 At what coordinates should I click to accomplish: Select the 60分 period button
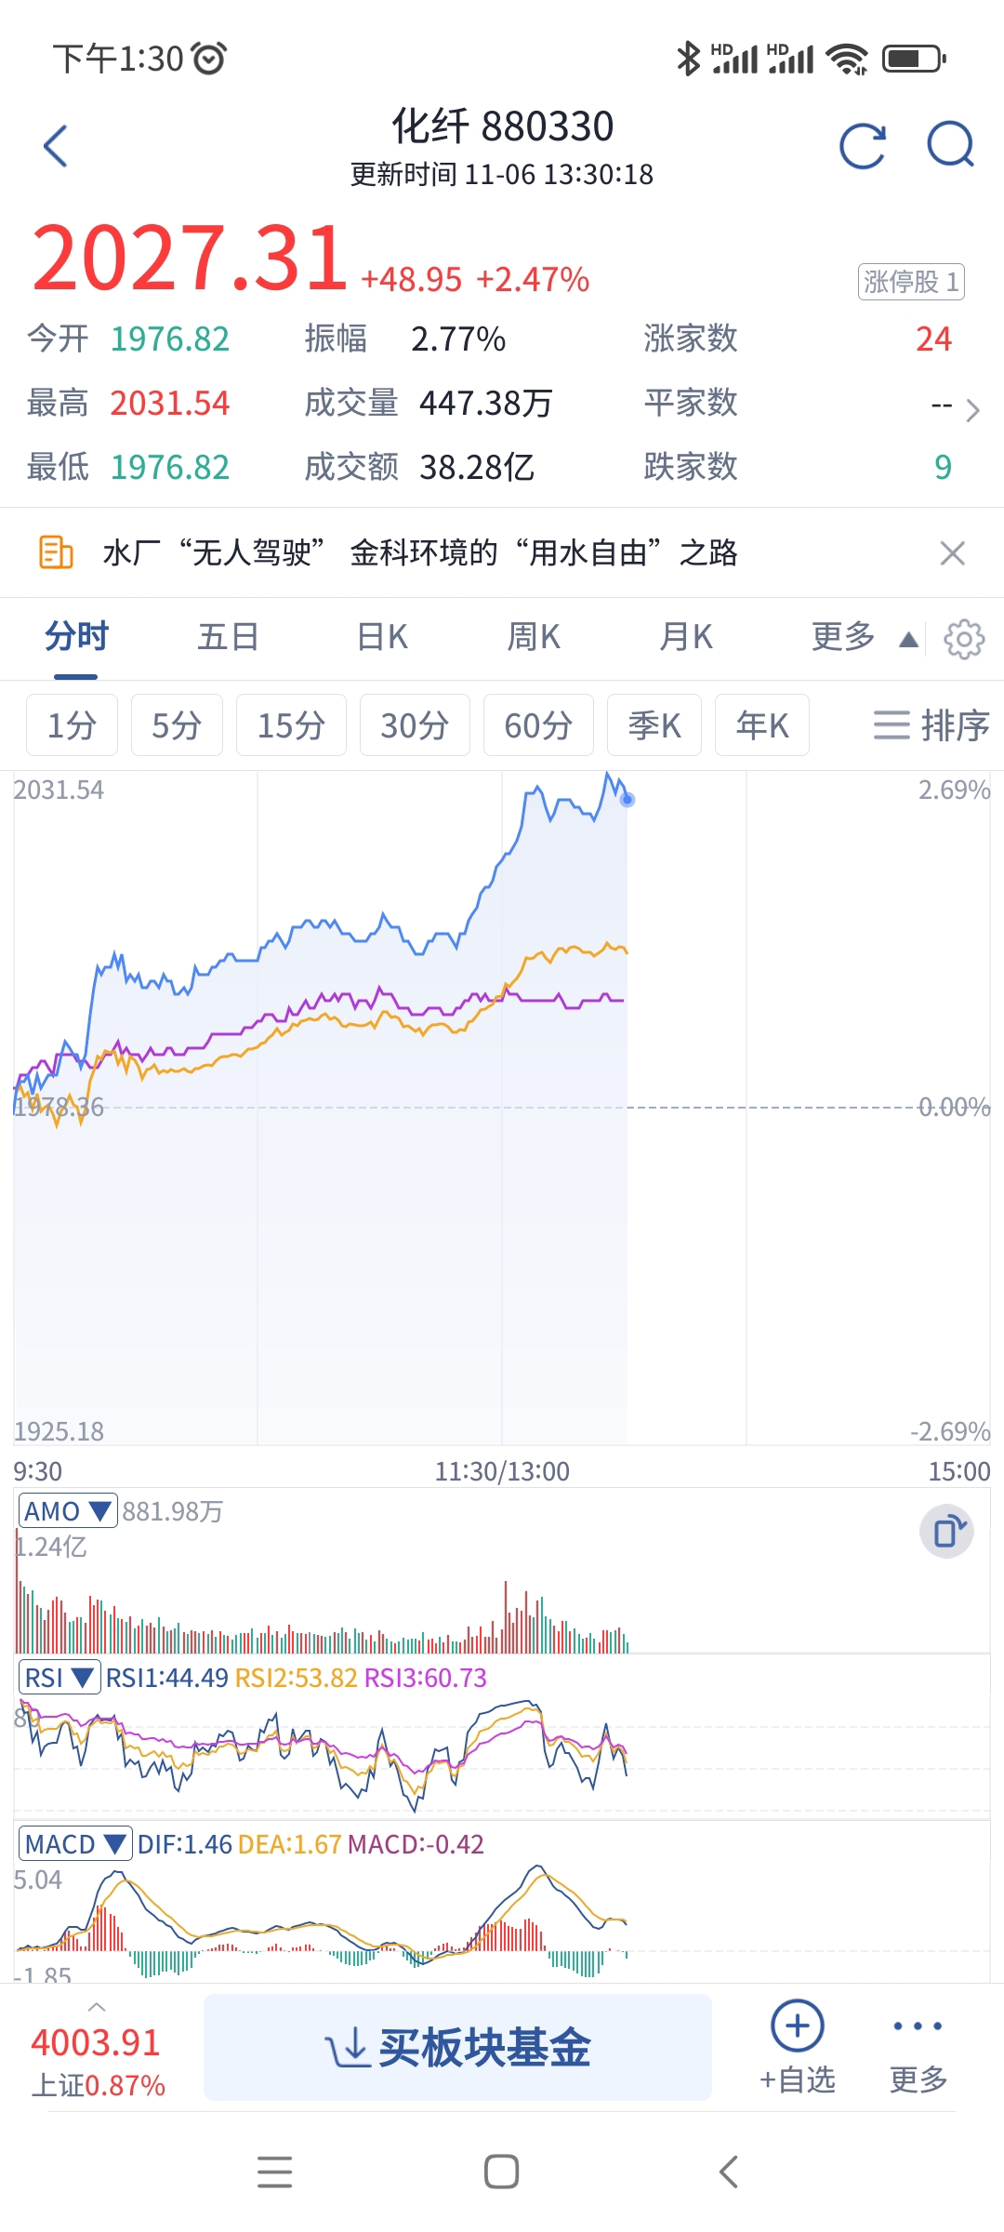coord(538,725)
